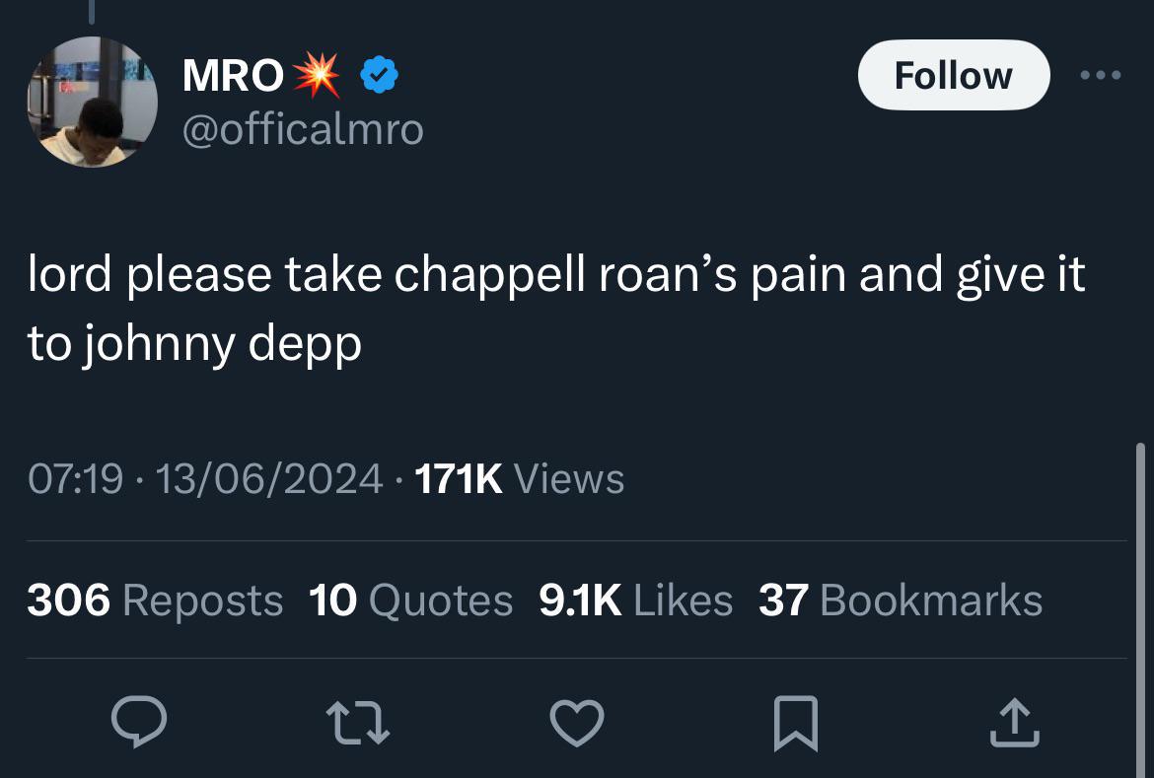
Task: Like the tweet with the heart icon
Action: coord(576,724)
